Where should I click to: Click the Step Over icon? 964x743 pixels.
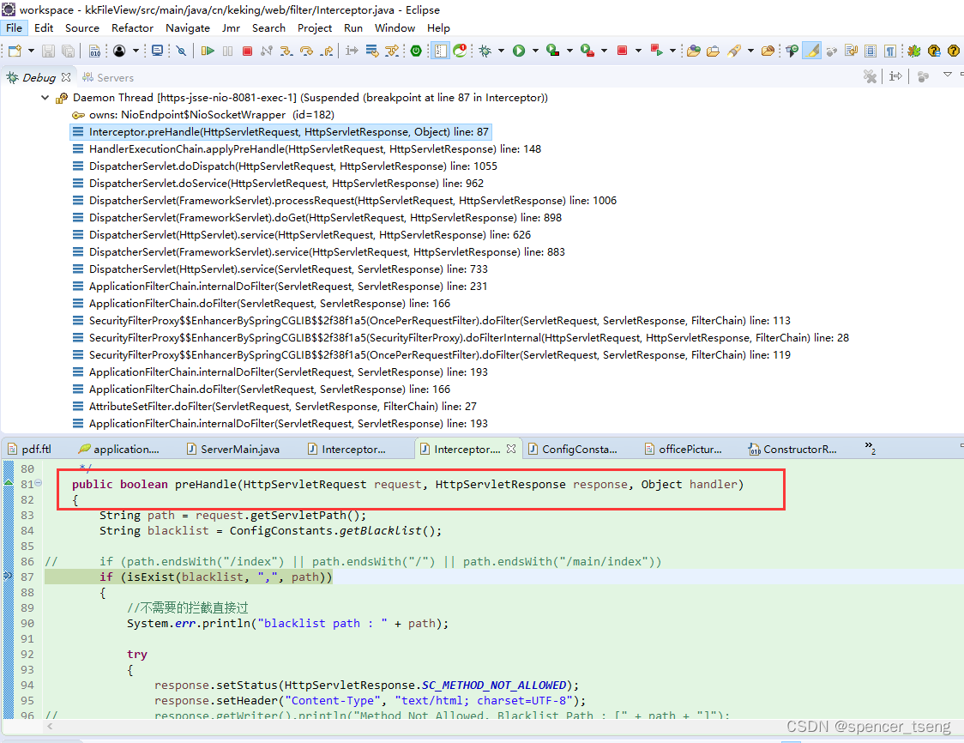[304, 51]
